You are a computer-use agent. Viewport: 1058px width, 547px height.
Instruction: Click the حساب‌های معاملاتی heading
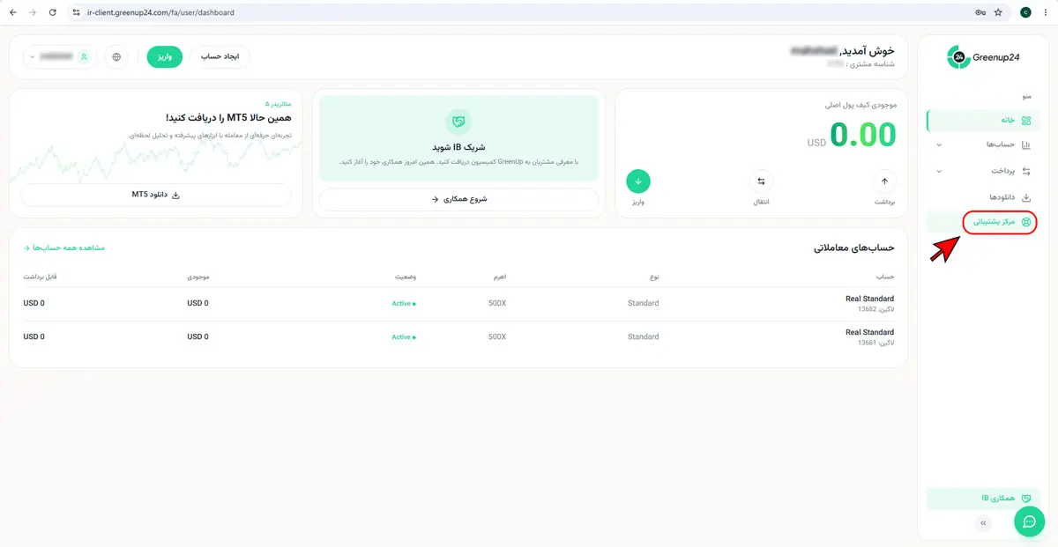click(854, 248)
